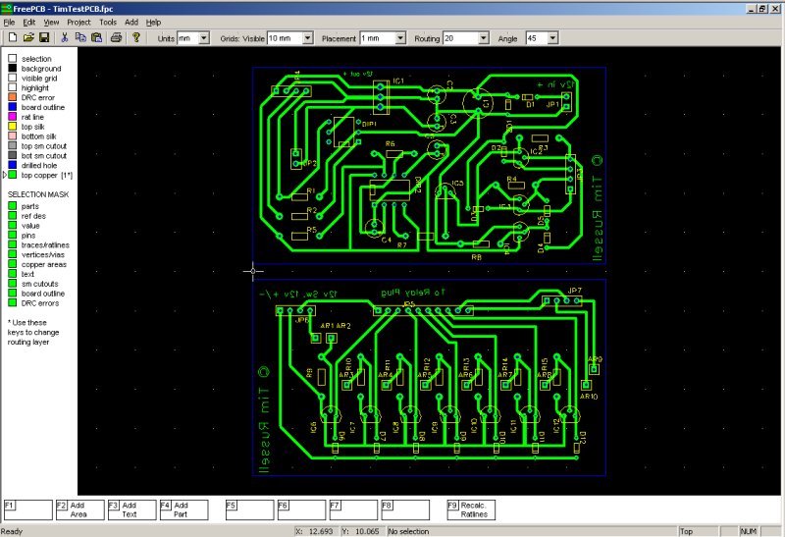
Task: Click the top copper green swatch
Action: (x=13, y=175)
